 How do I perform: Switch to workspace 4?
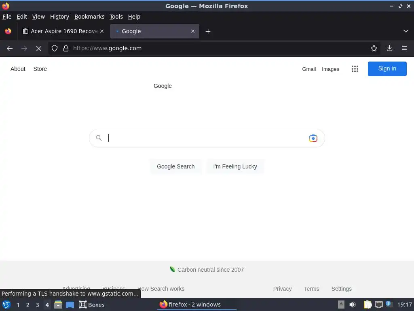(x=47, y=305)
